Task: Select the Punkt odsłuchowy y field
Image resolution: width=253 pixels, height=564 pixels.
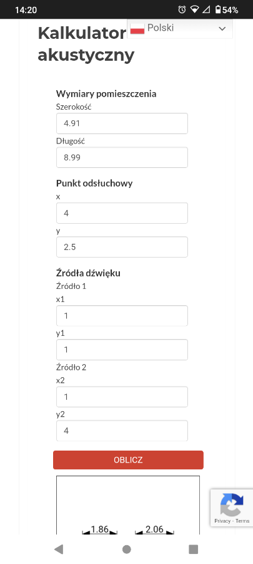Action: 122,247
